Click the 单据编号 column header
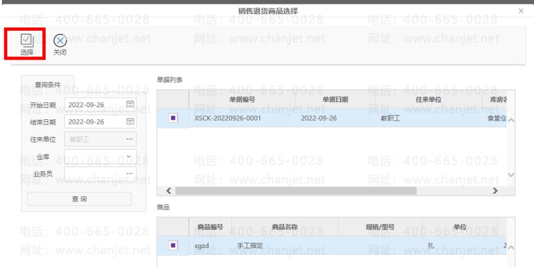This screenshot has height=267, width=534. [x=242, y=99]
